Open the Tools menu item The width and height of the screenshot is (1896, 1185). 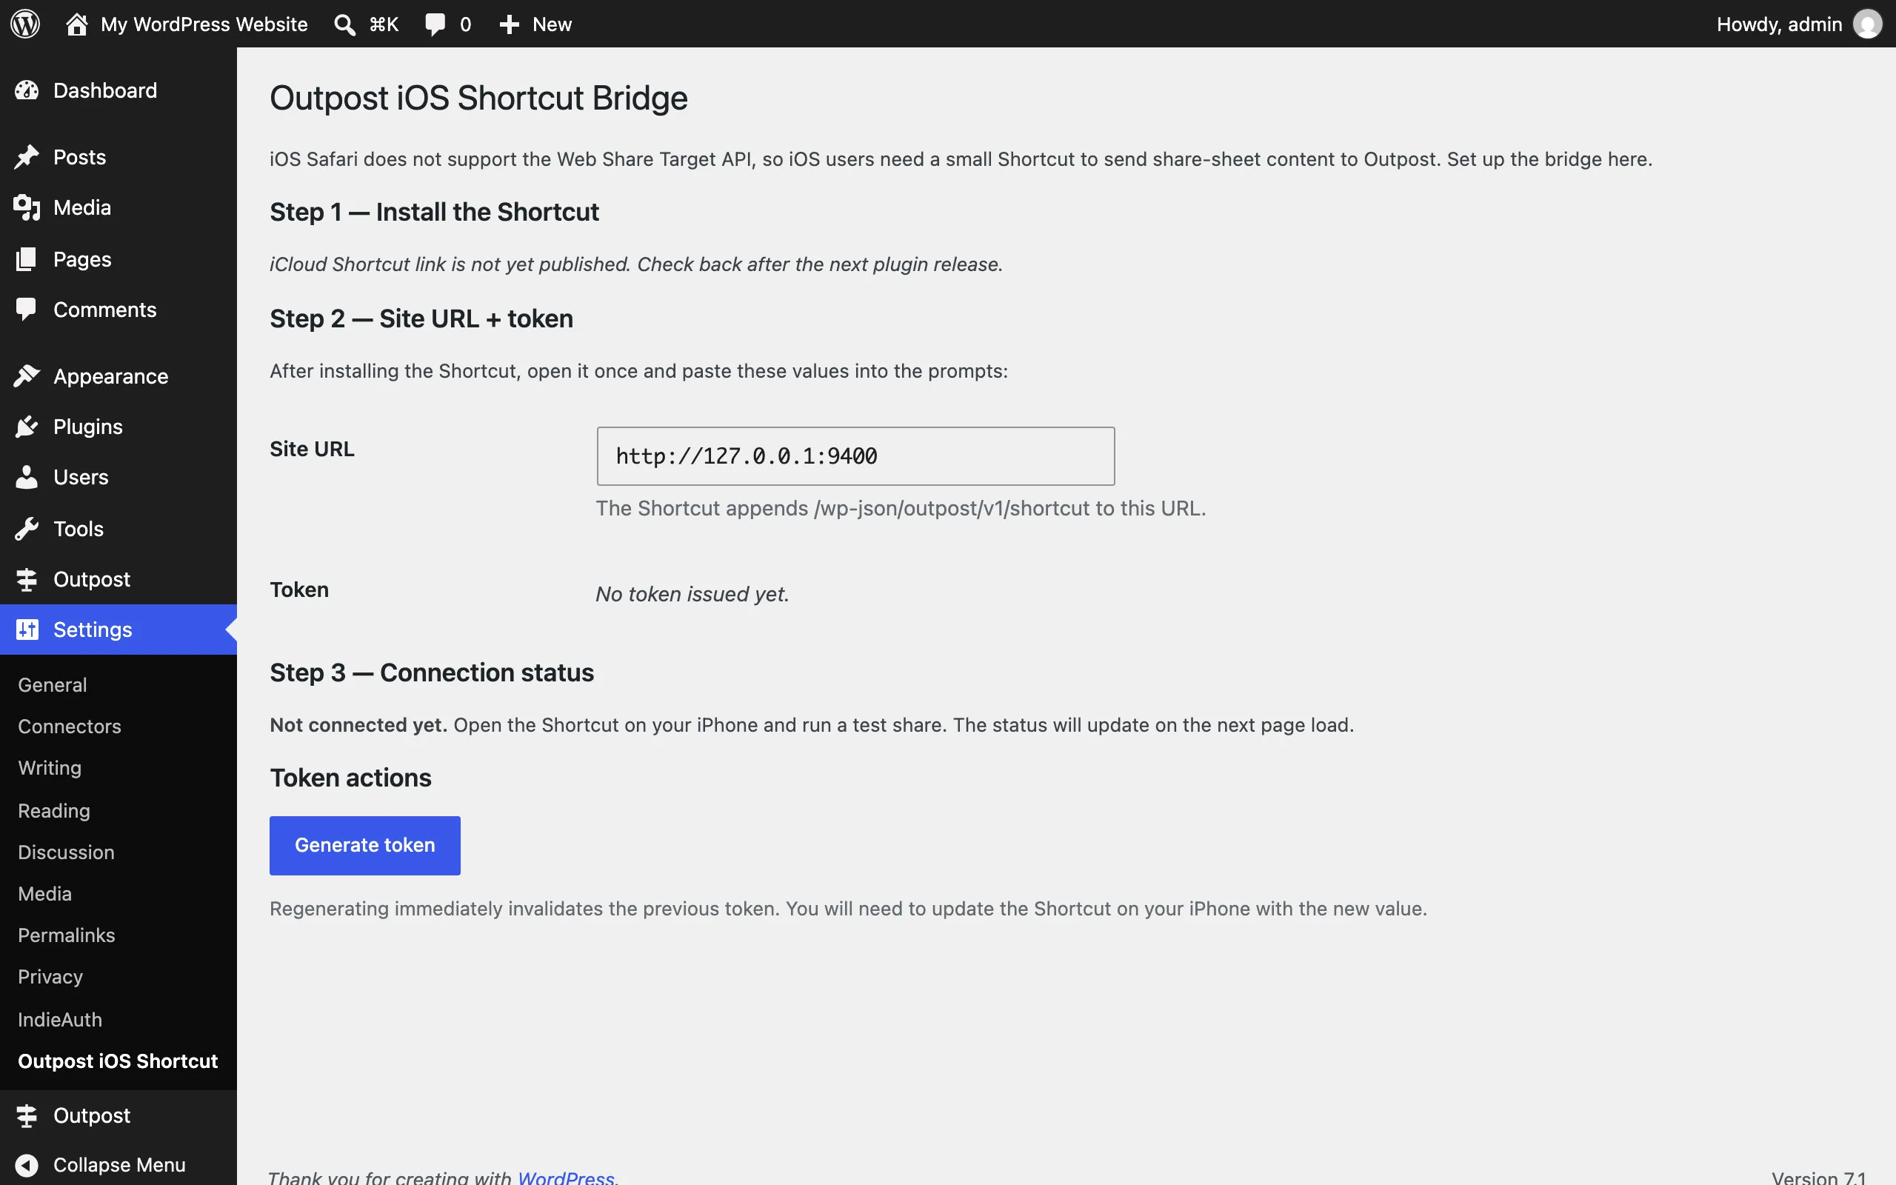(x=118, y=529)
